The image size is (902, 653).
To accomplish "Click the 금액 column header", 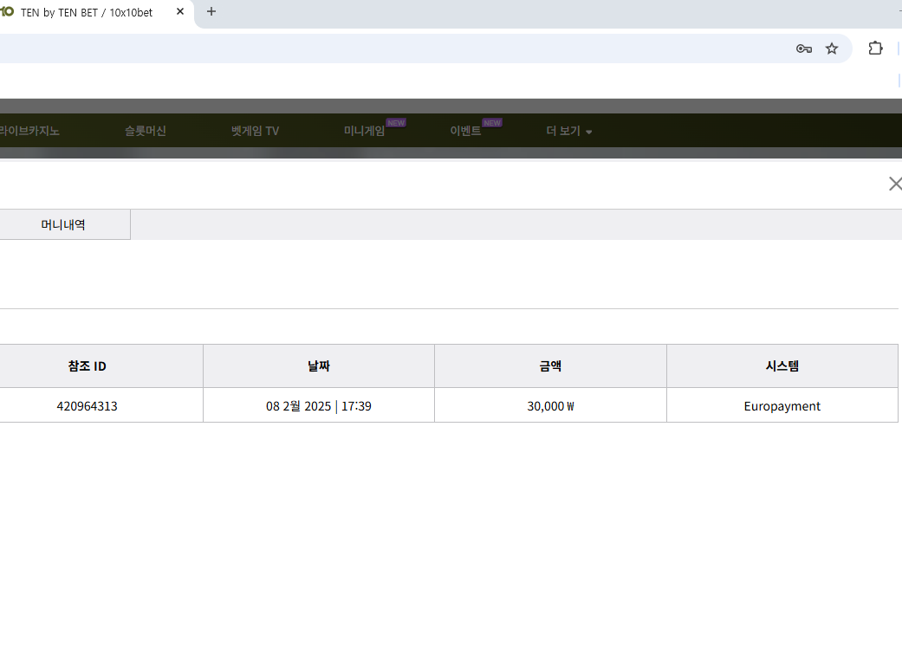I will pos(550,366).
